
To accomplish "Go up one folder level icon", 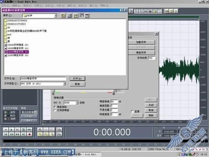I will pyautogui.click(x=63, y=15).
